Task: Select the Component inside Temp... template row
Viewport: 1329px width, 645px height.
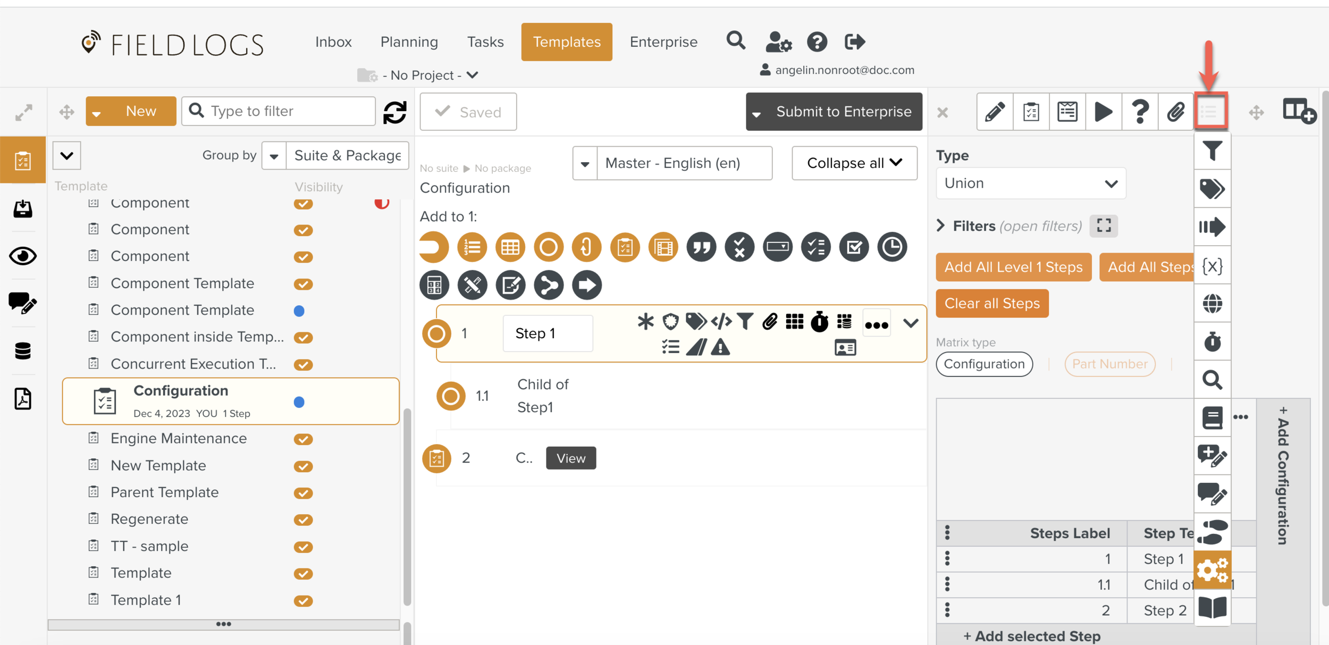Action: click(230, 337)
